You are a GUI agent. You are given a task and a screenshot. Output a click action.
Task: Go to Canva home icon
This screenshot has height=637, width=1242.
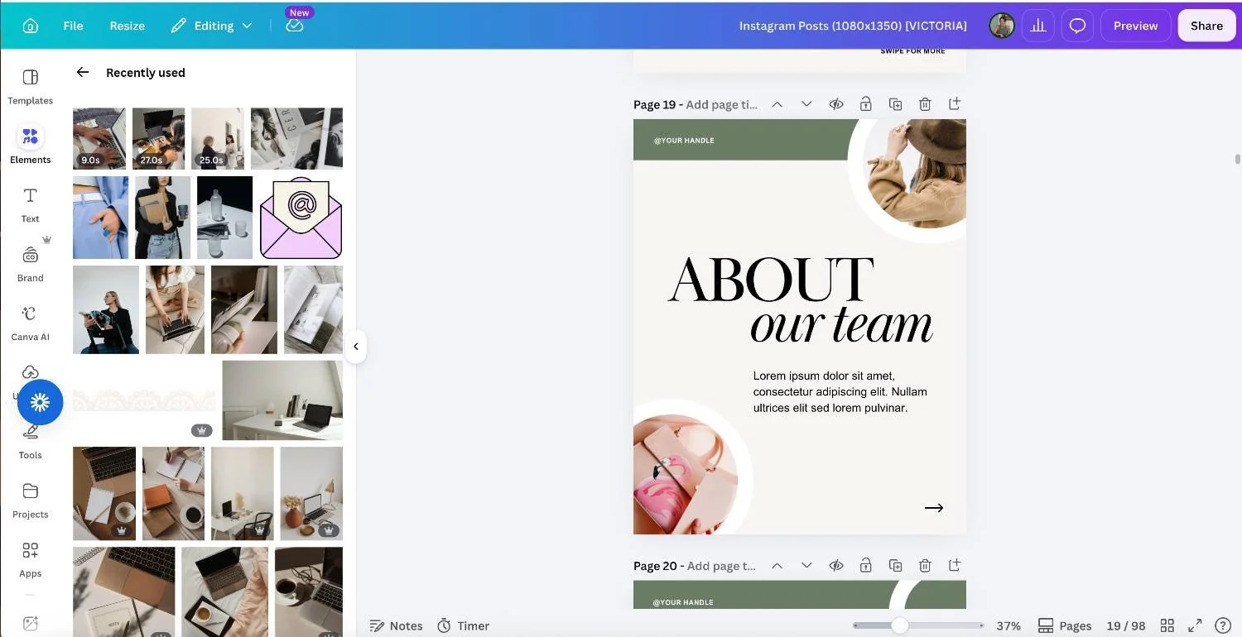(30, 26)
